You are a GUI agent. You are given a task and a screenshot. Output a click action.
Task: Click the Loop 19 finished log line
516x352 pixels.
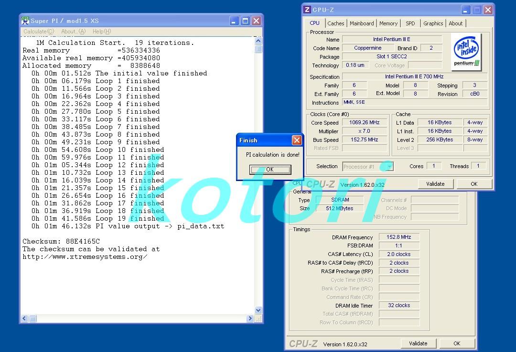pos(98,218)
